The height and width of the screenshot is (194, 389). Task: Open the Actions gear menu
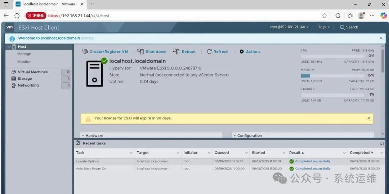[250, 51]
